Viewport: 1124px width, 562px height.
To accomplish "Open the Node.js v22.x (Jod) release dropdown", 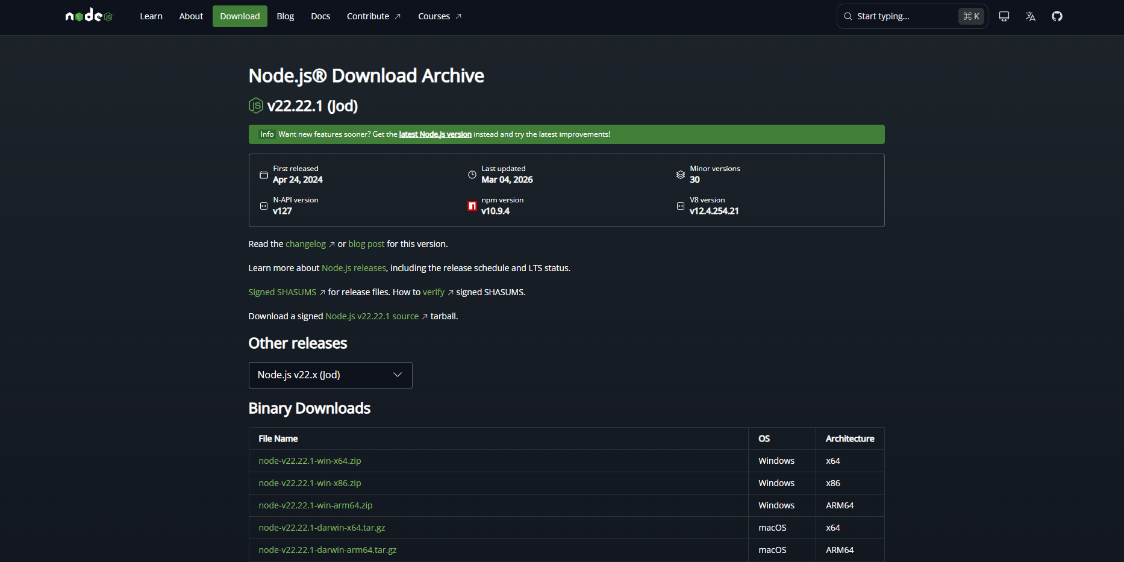I will [x=330, y=375].
